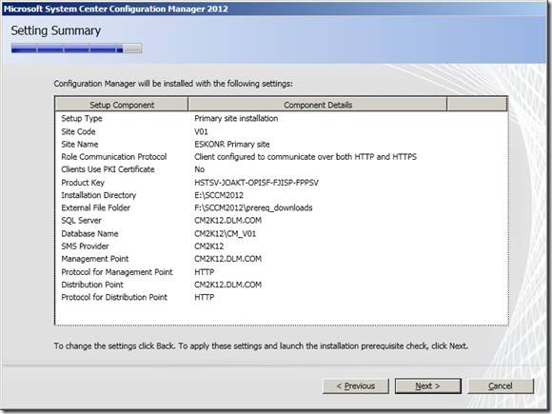Go back with the Previous button
This screenshot has width=552, height=414.
[356, 386]
